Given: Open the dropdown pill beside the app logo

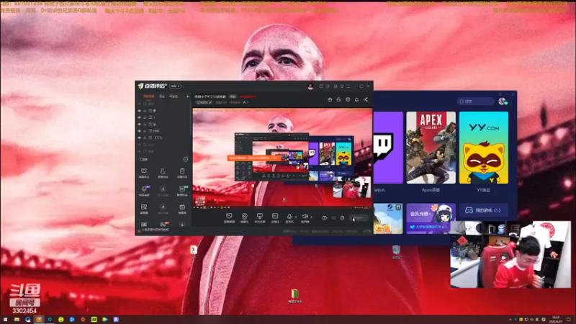Looking at the screenshot, I should tap(176, 86).
